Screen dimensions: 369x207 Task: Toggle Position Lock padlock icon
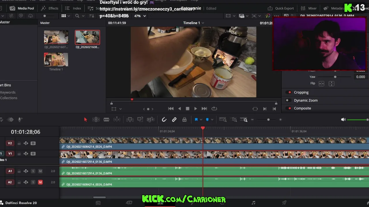pos(184,120)
